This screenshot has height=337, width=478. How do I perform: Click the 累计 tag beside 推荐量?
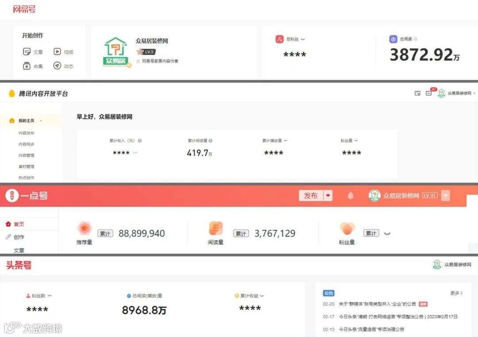pyautogui.click(x=105, y=233)
